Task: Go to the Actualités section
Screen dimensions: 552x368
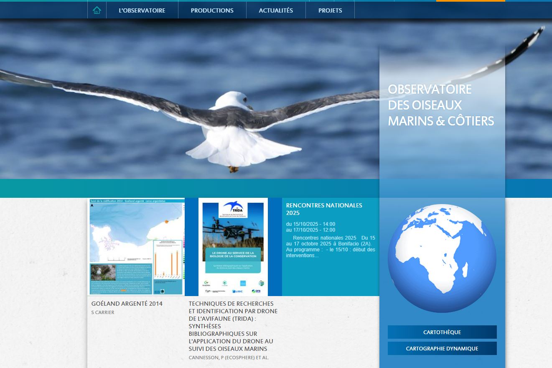Action: click(276, 10)
